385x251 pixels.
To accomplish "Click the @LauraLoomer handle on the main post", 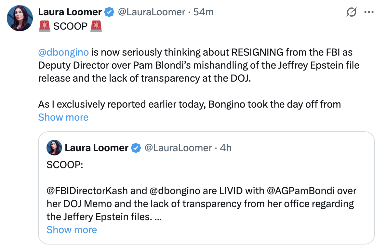I will coord(151,12).
